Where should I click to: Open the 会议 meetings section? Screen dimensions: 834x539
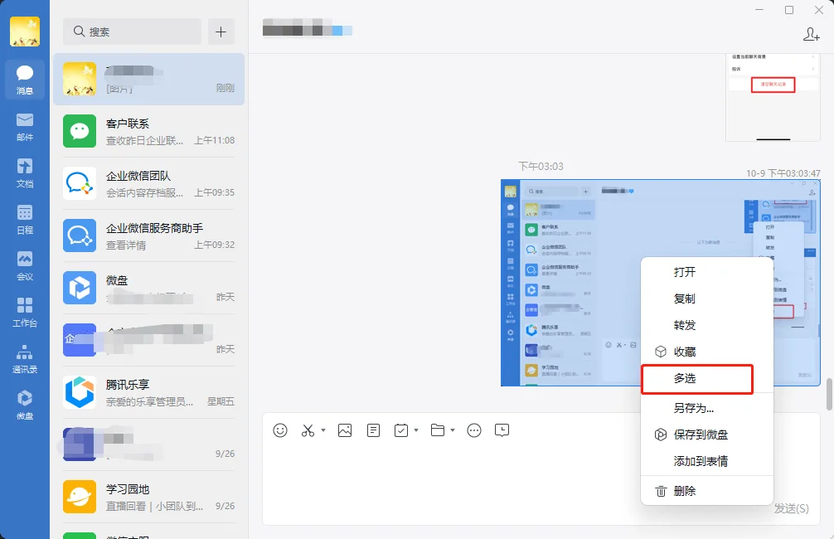pos(25,266)
